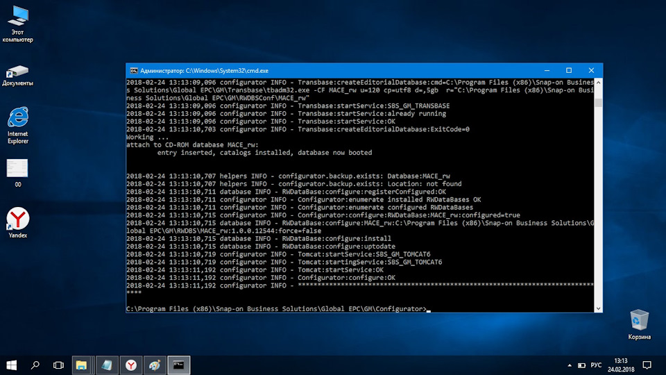Maximize the cmd.exe window
Viewport: 666px width, 375px height.
569,71
